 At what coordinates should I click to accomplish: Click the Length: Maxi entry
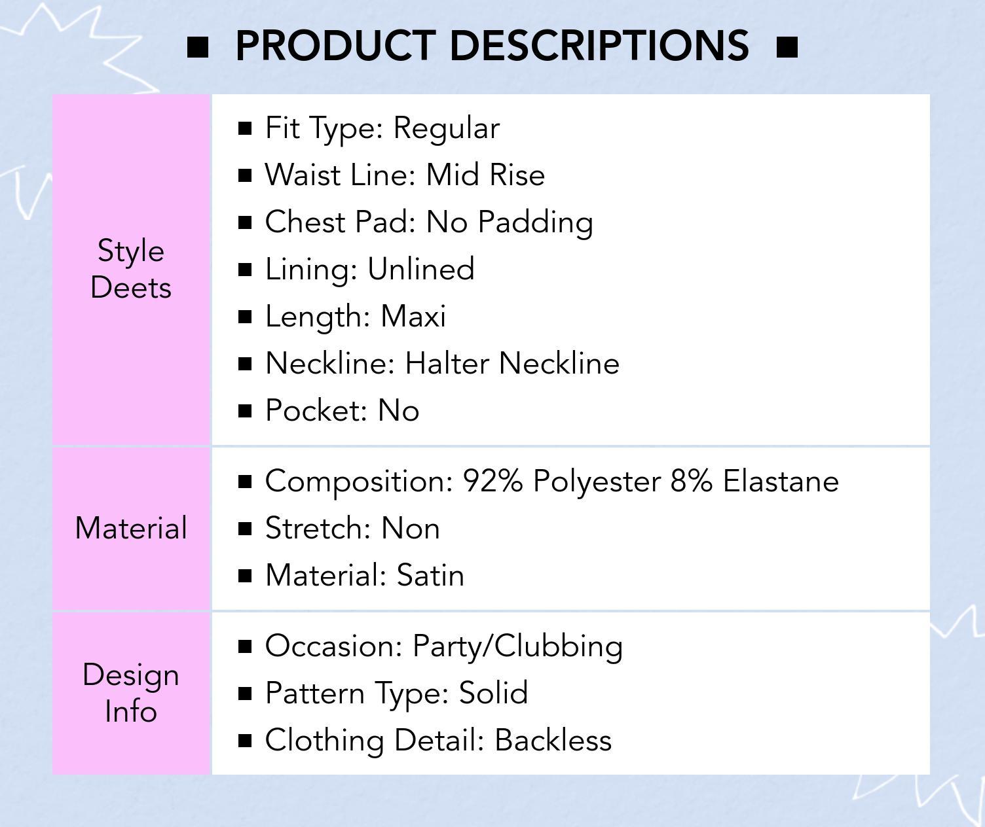click(x=355, y=317)
